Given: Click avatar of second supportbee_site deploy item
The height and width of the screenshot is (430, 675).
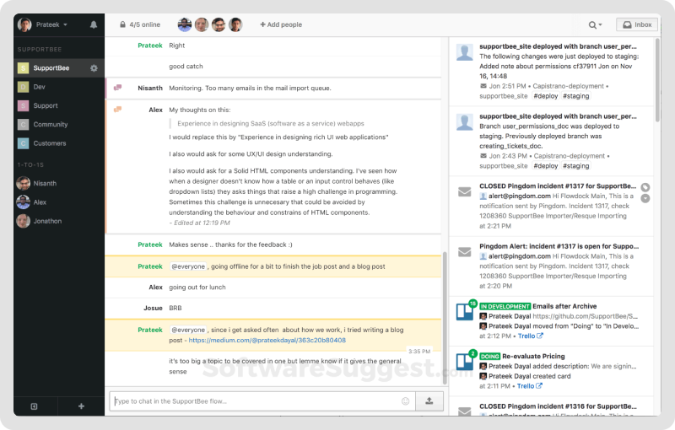Looking at the screenshot, I should (465, 122).
